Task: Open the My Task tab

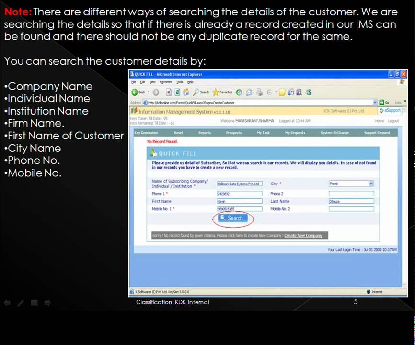Action: click(263, 133)
